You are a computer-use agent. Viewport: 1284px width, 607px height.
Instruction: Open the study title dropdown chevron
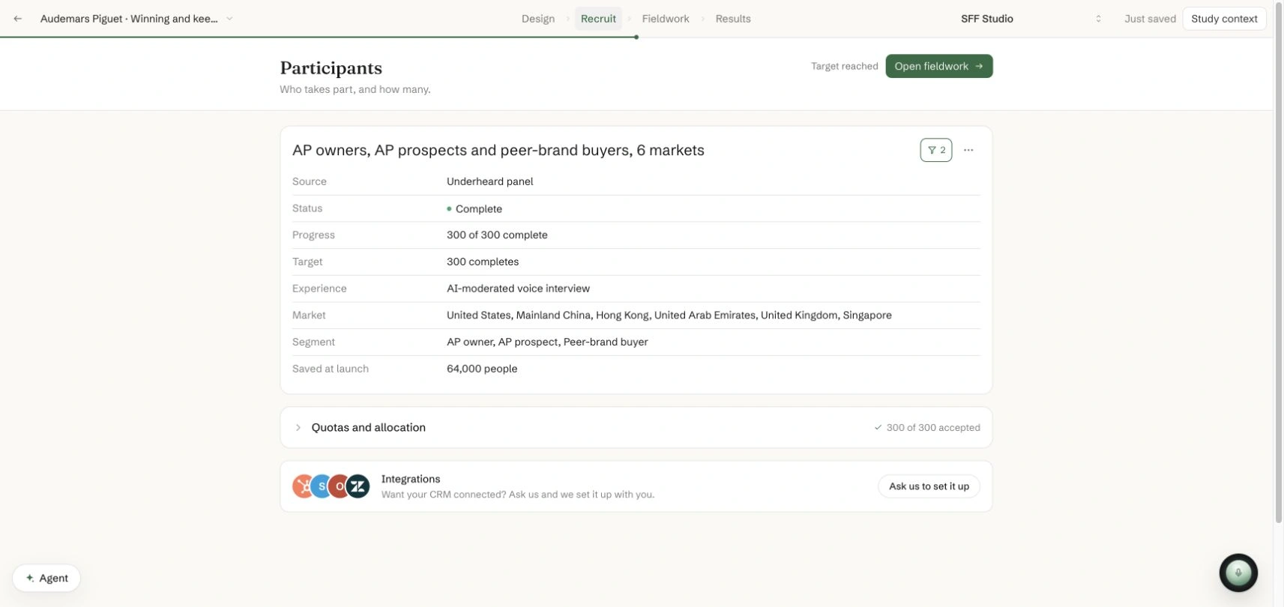(x=229, y=19)
